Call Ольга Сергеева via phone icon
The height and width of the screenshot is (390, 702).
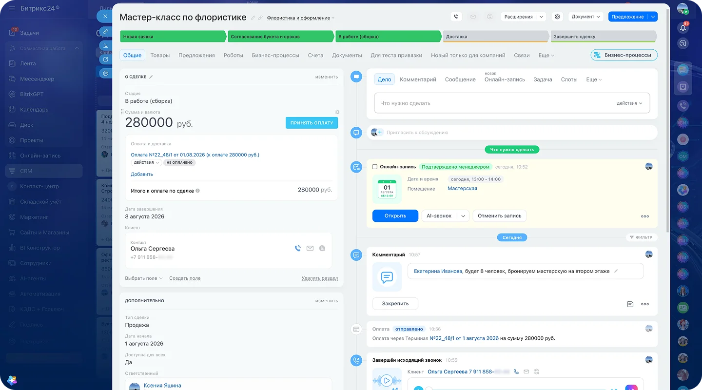coord(297,248)
